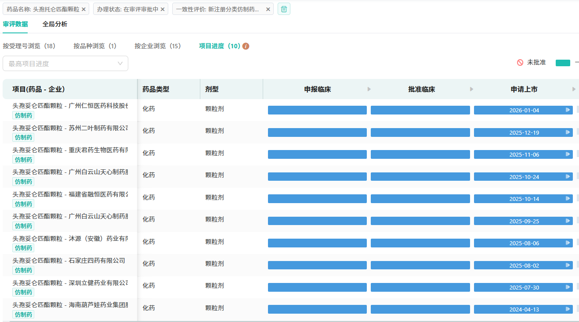Click the arrow after 申报临床 header
Screen dimensions: 579x322
coord(369,89)
